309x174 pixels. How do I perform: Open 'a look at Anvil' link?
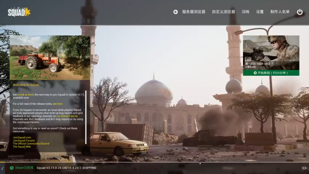coord(25,95)
